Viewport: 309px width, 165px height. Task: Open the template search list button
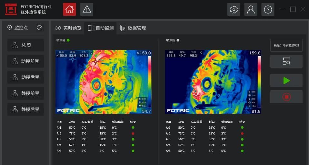pyautogui.click(x=286, y=61)
